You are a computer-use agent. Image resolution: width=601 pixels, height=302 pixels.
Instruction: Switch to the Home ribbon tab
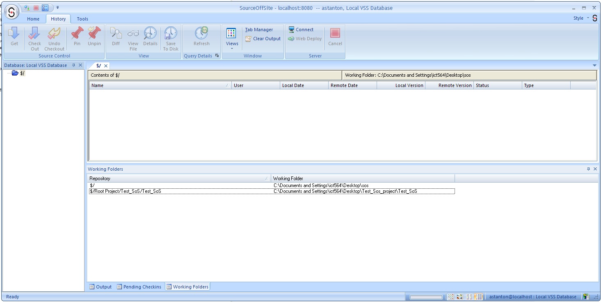[x=33, y=19]
